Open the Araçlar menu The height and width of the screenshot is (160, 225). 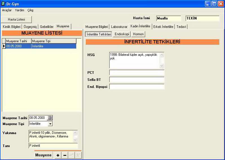click(x=7, y=10)
